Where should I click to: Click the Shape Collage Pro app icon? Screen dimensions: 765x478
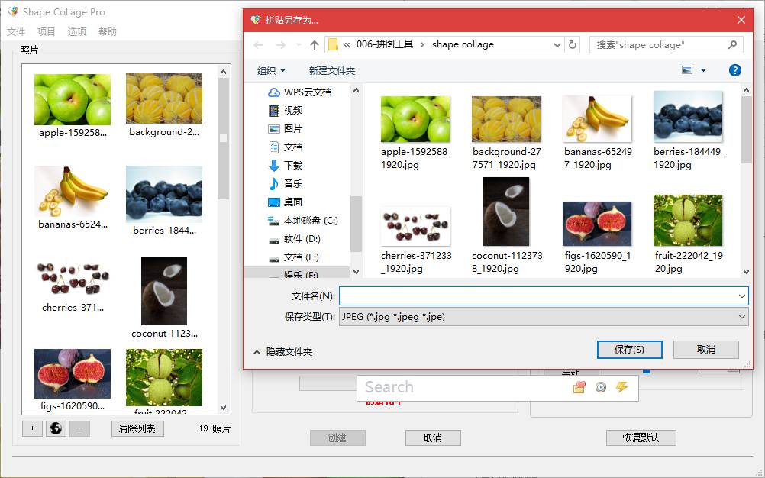(13, 11)
